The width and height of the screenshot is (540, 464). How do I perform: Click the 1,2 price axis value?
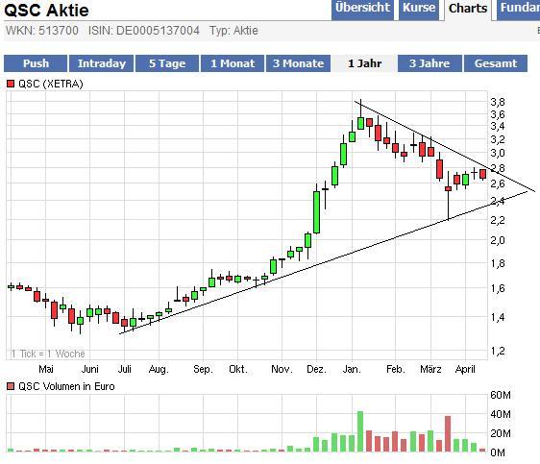point(498,351)
